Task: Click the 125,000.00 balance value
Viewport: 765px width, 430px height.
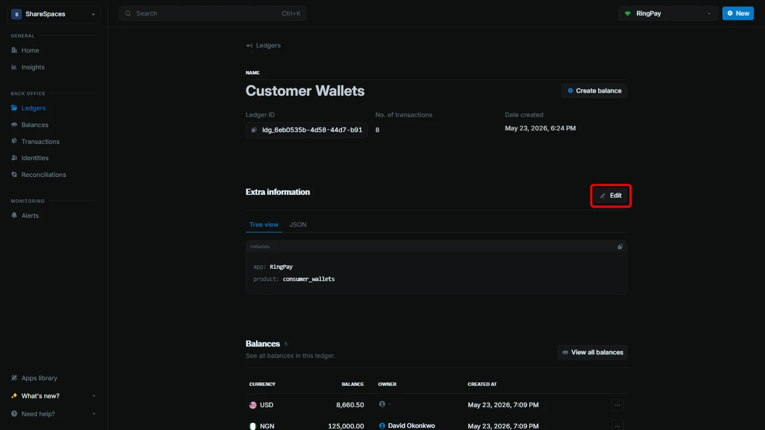Action: 346,426
